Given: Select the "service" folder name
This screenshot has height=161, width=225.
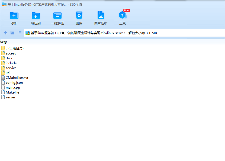Looking at the screenshot, I should pos(11,68).
